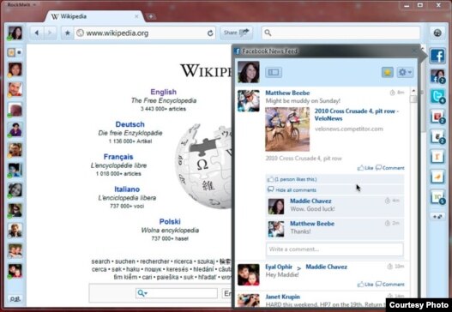
Task: Click Eyal Ophir's post avatar
Action: [248, 275]
